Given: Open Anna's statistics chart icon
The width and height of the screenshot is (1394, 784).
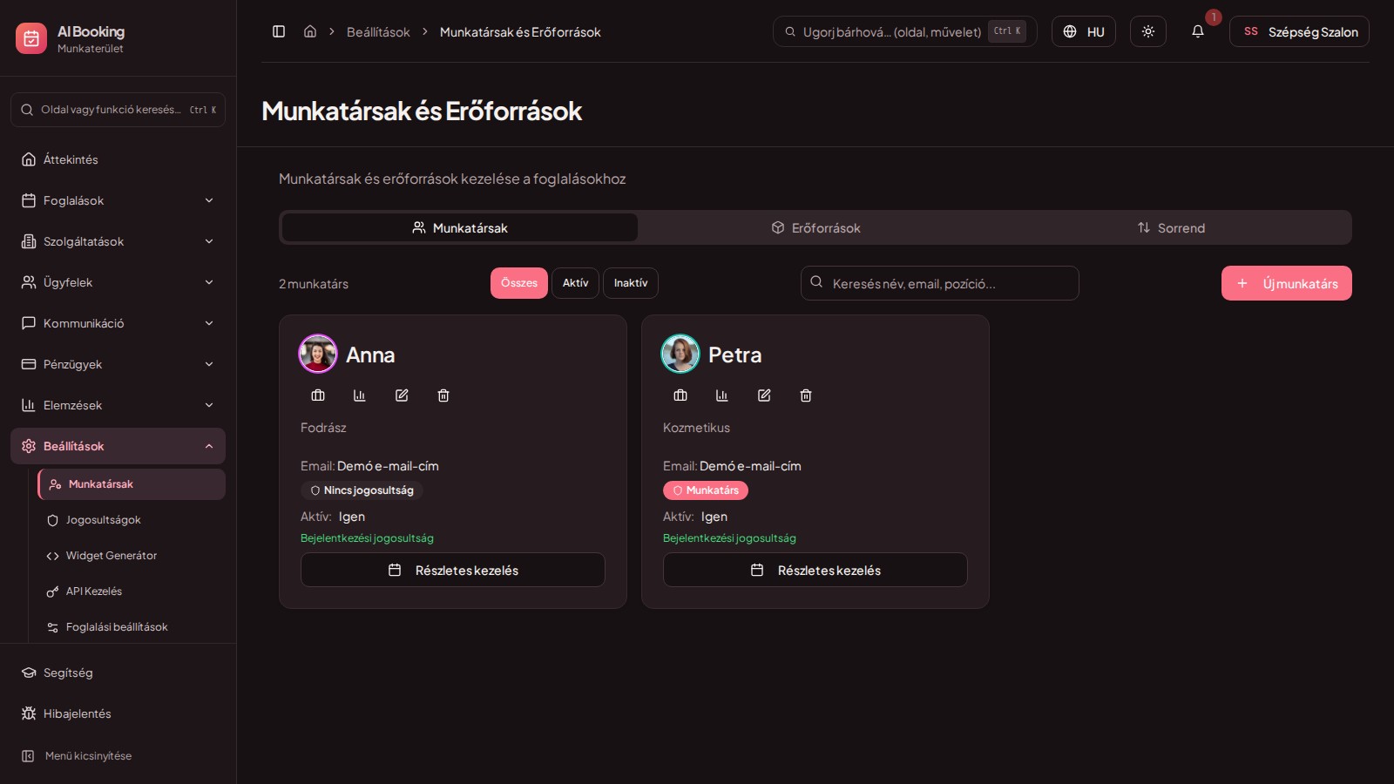Looking at the screenshot, I should 360,395.
